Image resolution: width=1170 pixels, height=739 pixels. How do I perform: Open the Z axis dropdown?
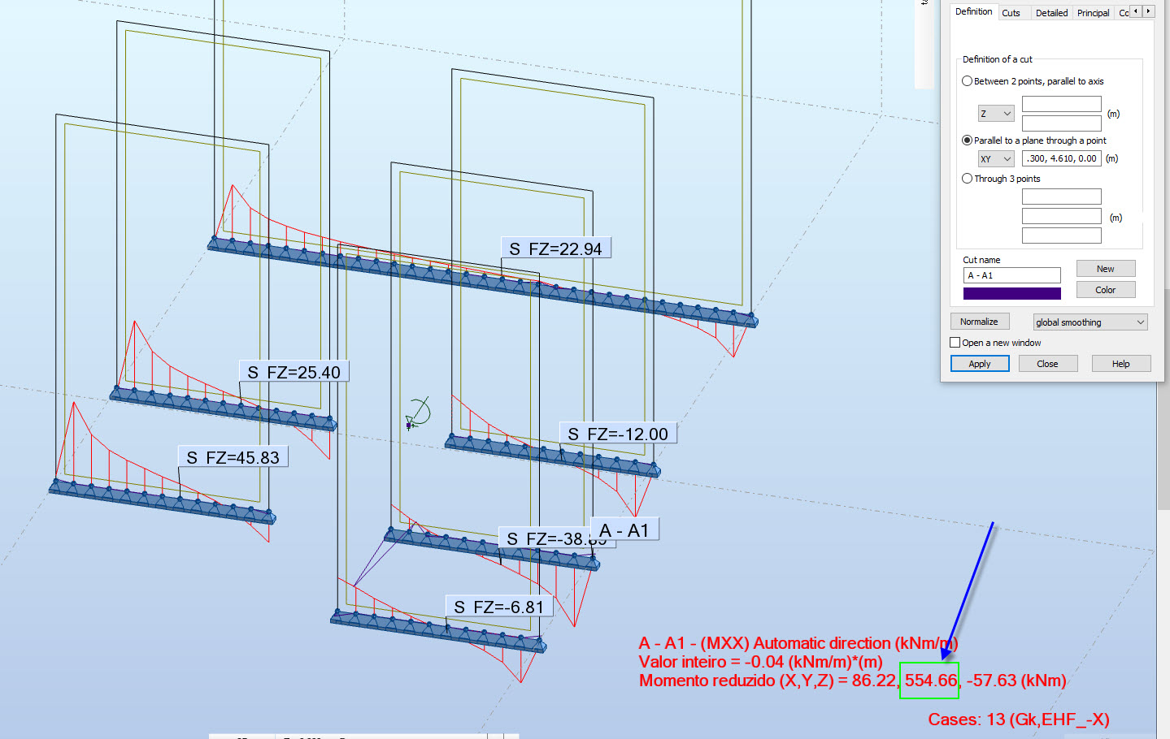click(x=995, y=114)
